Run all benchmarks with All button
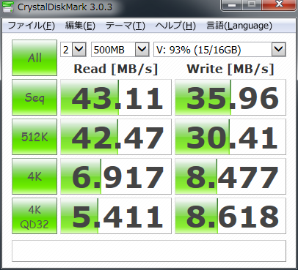Image resolution: width=298 pixels, height=270 pixels. [34, 58]
